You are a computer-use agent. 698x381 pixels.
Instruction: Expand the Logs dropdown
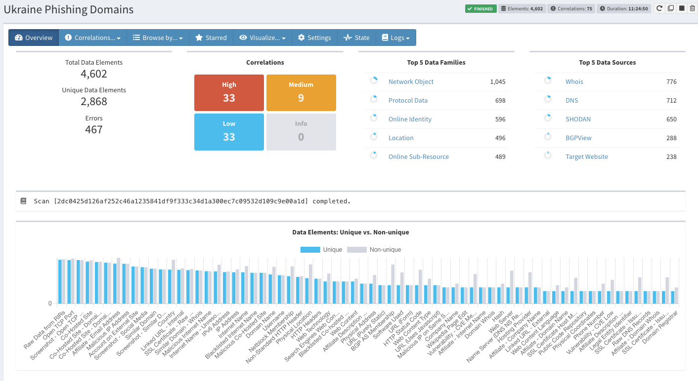395,38
